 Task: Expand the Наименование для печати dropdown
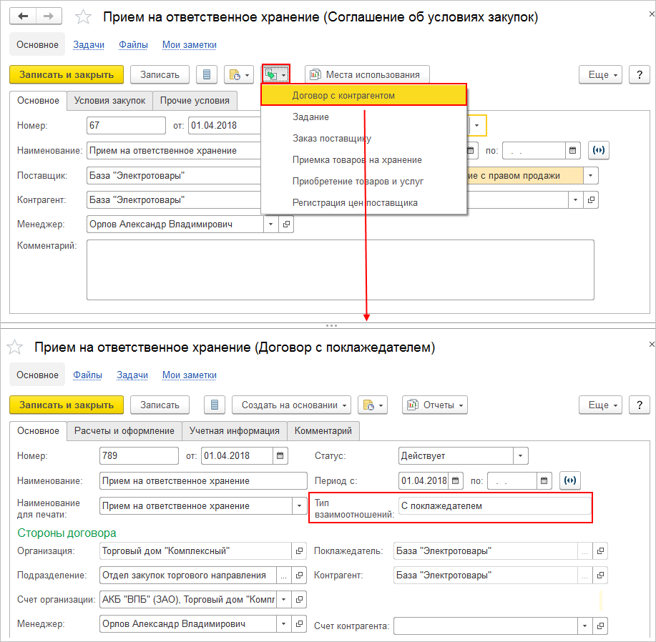(x=299, y=506)
